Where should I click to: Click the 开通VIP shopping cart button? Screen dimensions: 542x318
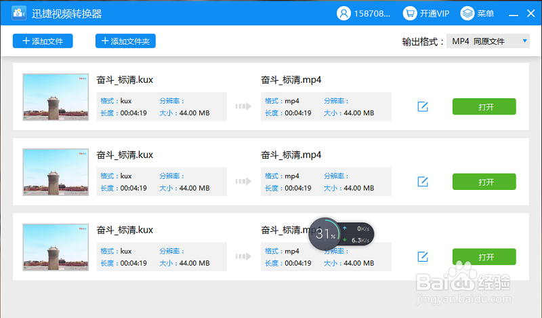point(426,14)
